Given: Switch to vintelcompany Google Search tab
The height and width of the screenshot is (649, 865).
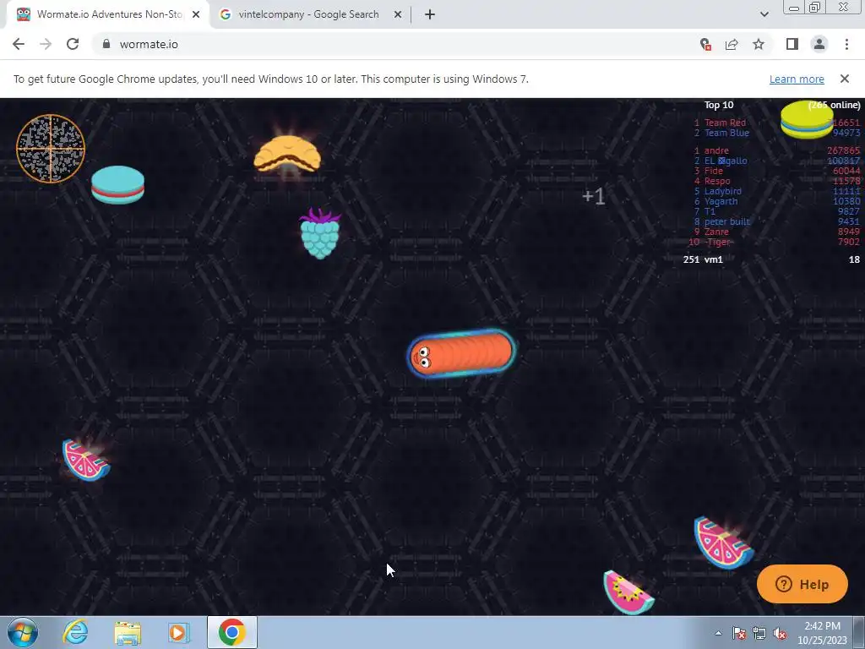Looking at the screenshot, I should click(x=309, y=15).
